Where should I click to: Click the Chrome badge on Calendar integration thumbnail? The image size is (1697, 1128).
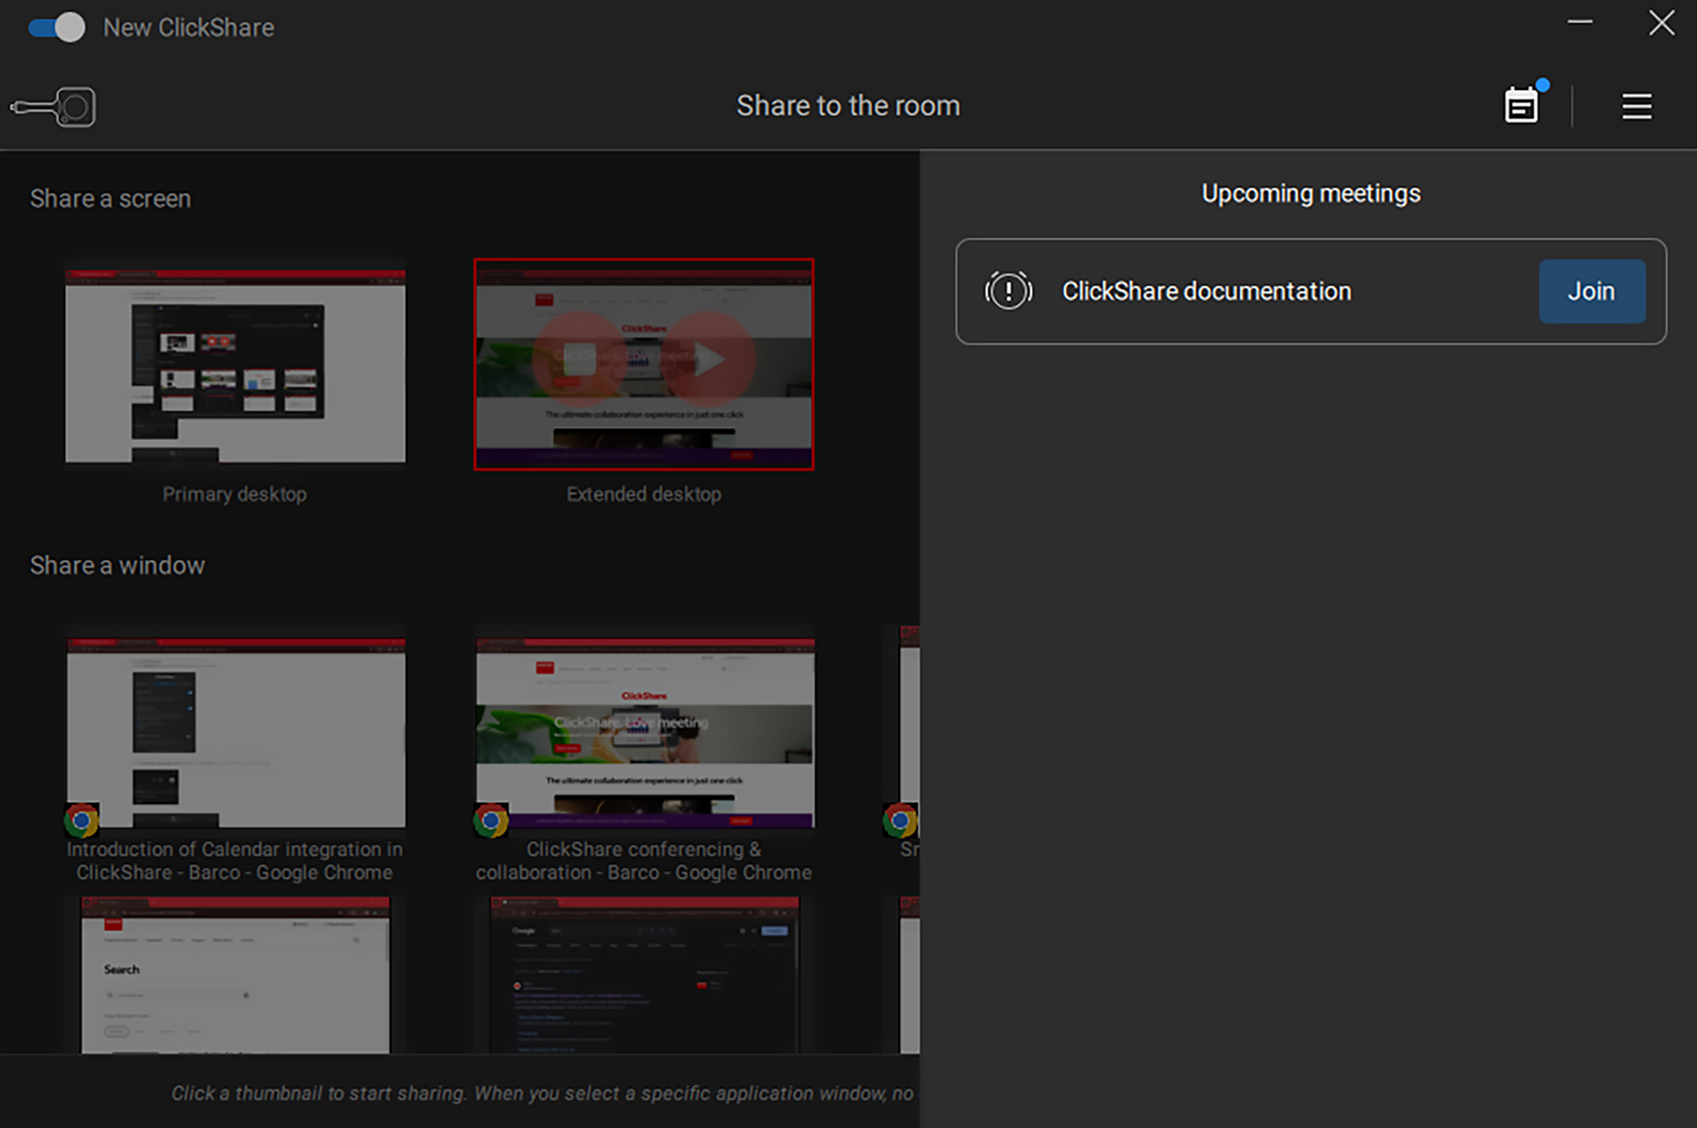(x=81, y=820)
